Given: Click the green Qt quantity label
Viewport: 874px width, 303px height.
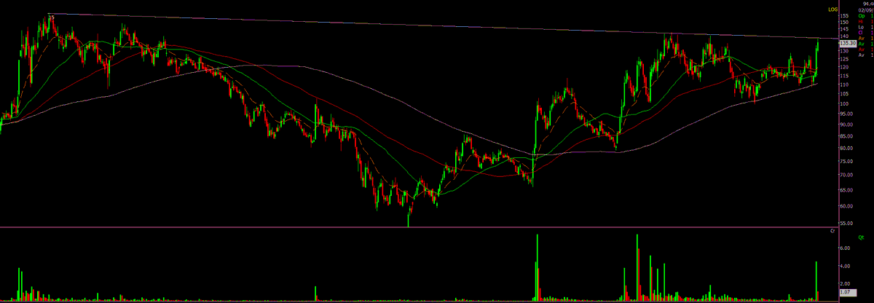Looking at the screenshot, I should [x=861, y=237].
